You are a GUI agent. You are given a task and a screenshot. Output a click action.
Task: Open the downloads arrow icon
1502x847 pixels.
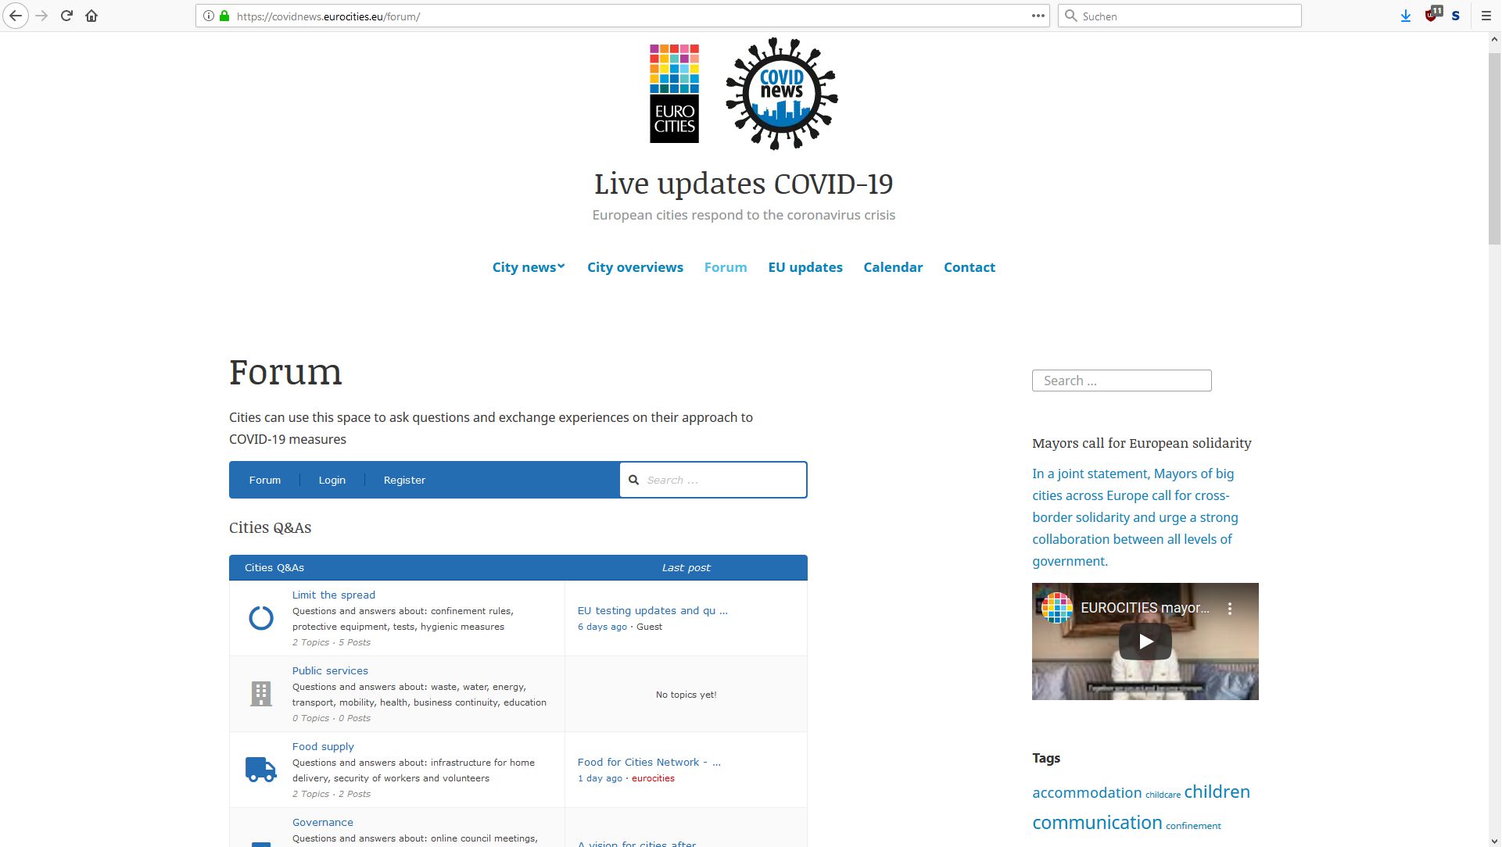1406,16
